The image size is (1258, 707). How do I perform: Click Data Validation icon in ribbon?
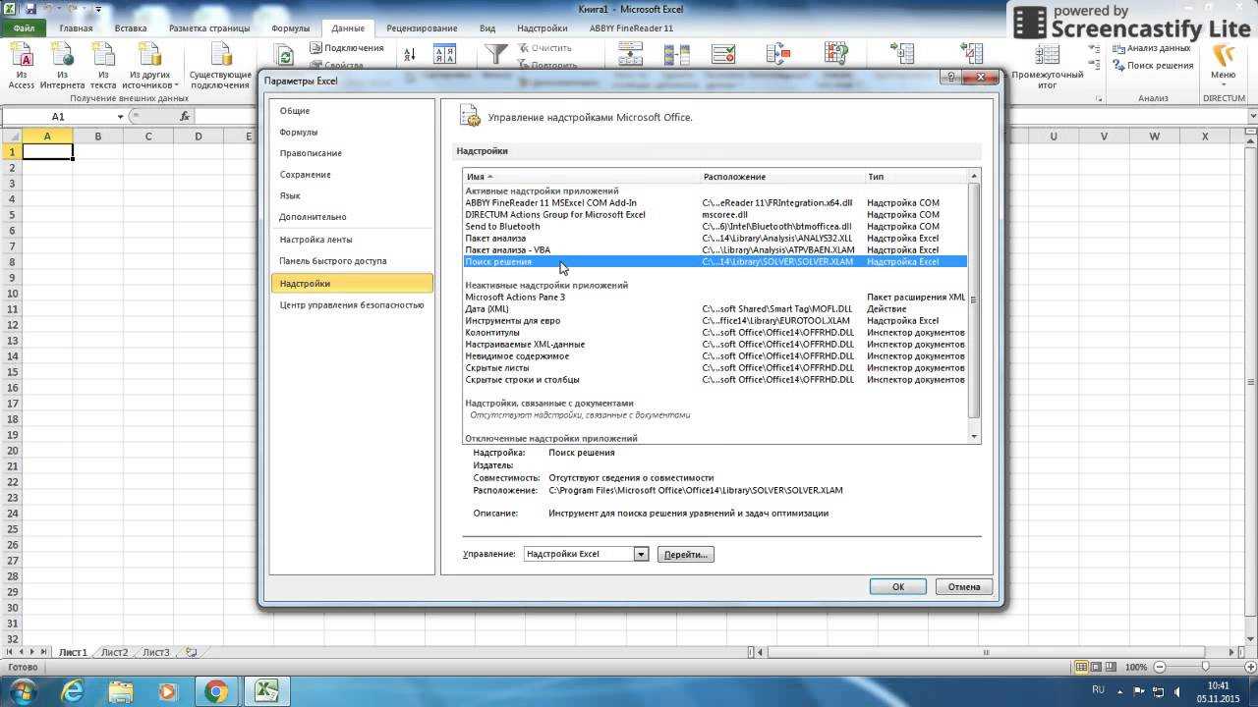723,55
